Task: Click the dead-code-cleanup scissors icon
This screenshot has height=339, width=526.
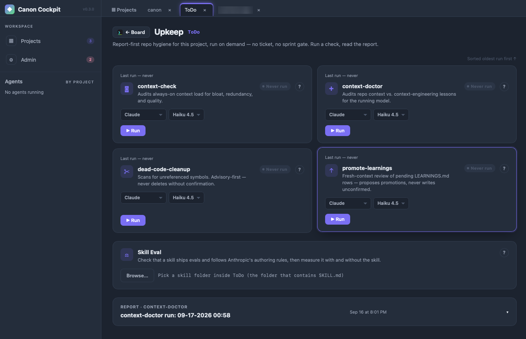Action: [127, 172]
